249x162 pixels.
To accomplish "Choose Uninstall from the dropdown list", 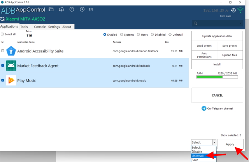I will [x=199, y=155].
